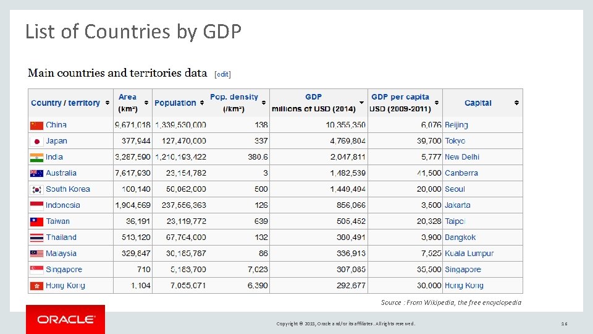Open the Canberra capital link

tap(461, 173)
